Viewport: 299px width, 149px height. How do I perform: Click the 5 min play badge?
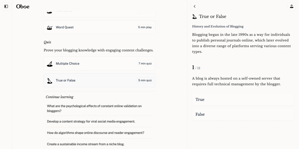(145, 27)
